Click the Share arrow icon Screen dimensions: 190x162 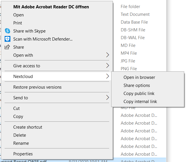pos(7,47)
